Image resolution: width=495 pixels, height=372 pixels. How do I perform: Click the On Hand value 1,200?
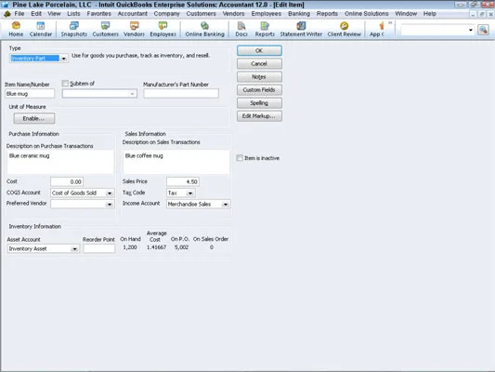point(130,247)
